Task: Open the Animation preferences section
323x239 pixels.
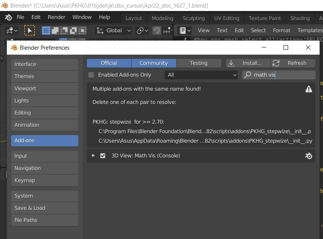Action: [45, 125]
